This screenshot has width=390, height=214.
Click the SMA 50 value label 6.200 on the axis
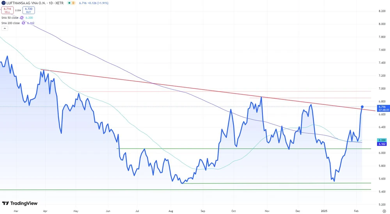[382, 140]
